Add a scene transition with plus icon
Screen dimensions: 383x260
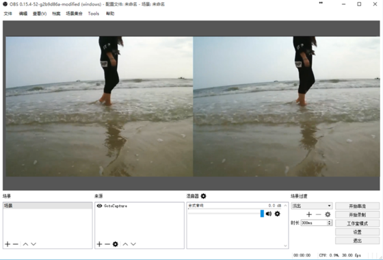(309, 214)
